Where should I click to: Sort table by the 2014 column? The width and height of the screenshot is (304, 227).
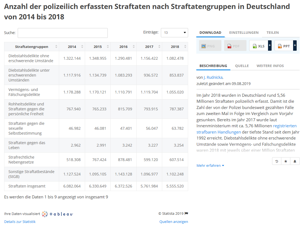click(x=72, y=47)
